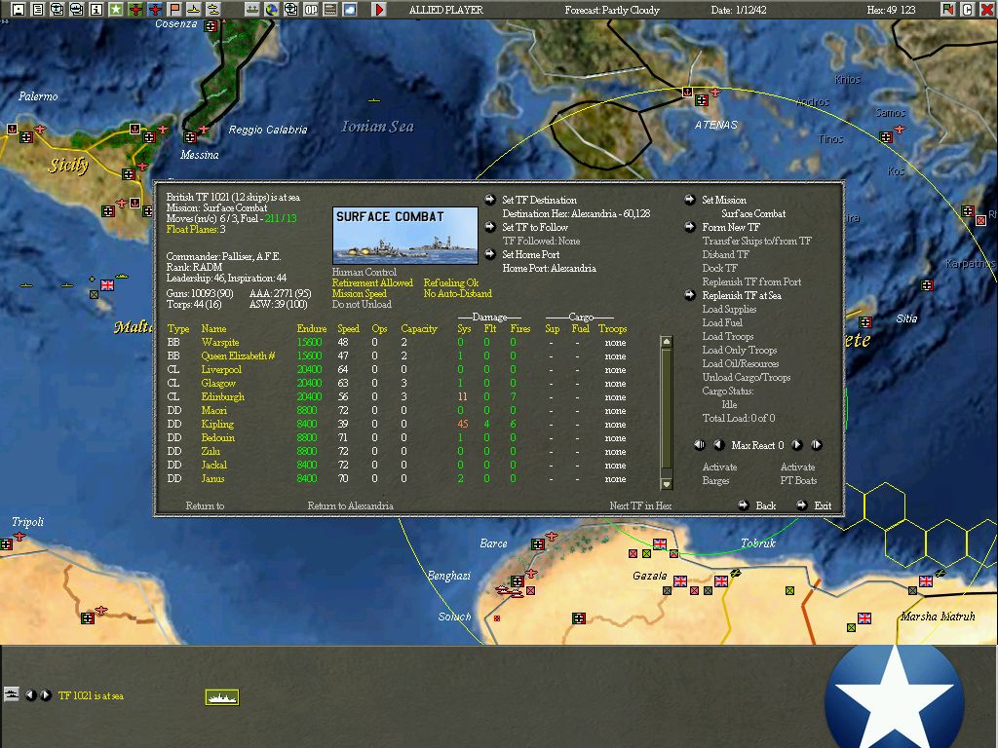Click the flag icon left of 'C' icon
The width and height of the screenshot is (998, 748).
[947, 9]
